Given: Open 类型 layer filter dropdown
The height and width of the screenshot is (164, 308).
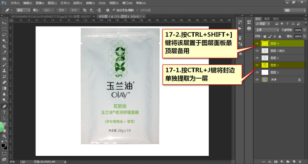Looking at the screenshot, I should tap(263, 24).
